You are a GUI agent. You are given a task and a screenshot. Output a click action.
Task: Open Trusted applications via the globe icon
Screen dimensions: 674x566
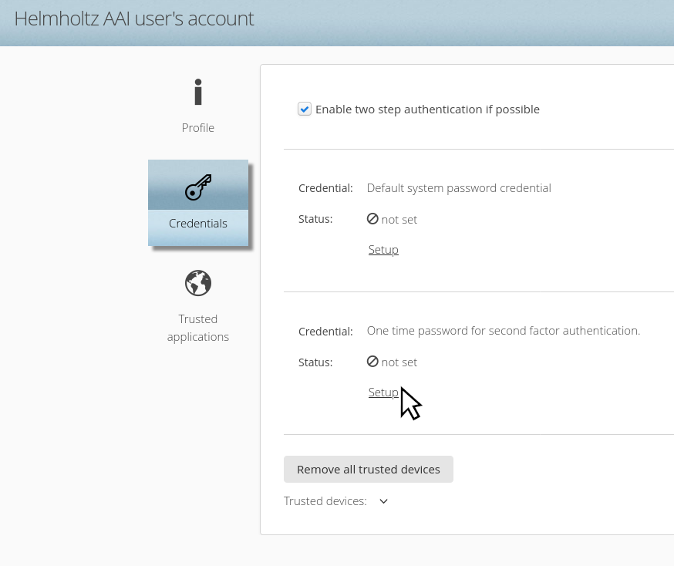click(198, 283)
